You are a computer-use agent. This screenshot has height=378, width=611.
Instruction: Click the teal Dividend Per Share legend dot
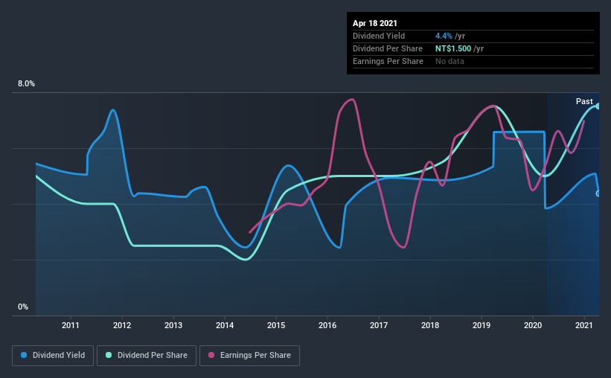[x=109, y=355]
